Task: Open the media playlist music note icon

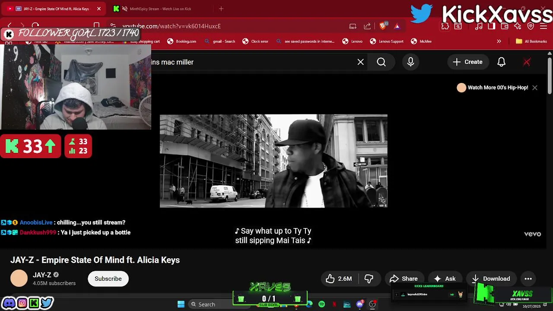Action: coord(479,26)
